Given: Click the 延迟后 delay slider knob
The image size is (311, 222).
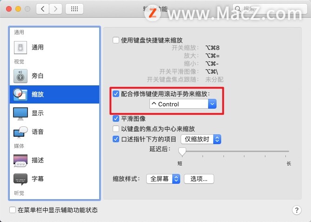Looking at the screenshot, I should [x=182, y=152].
